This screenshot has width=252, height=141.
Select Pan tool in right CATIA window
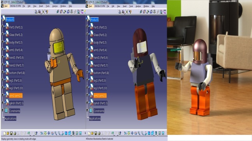(132, 133)
